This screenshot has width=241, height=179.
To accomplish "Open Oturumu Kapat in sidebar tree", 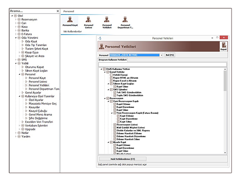I will pyautogui.click(x=34, y=67).
